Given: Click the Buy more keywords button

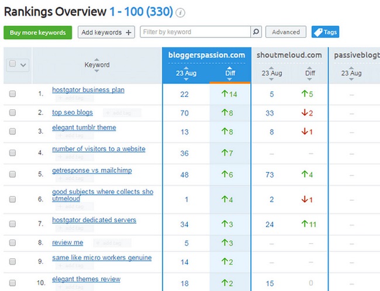Looking at the screenshot, I should click(x=38, y=32).
